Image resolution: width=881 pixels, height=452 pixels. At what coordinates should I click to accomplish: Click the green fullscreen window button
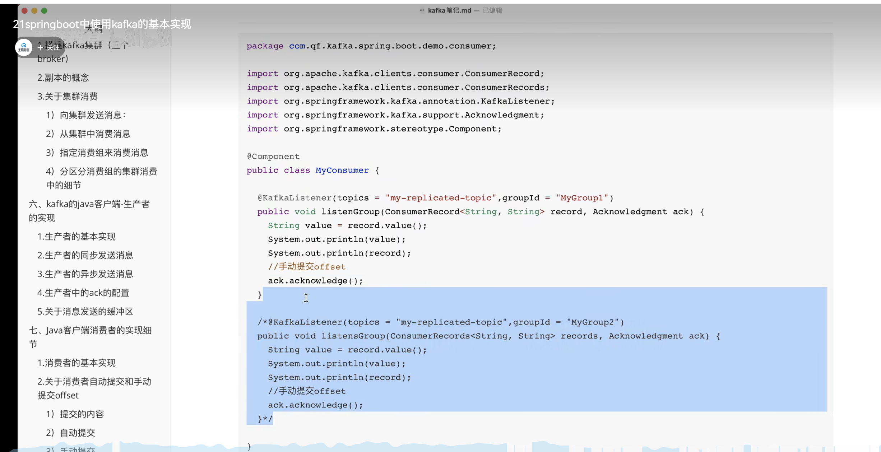tap(44, 11)
